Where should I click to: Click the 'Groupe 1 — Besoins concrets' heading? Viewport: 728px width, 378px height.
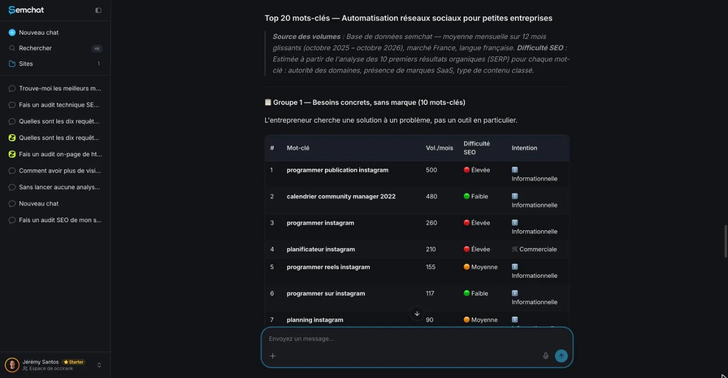click(365, 102)
